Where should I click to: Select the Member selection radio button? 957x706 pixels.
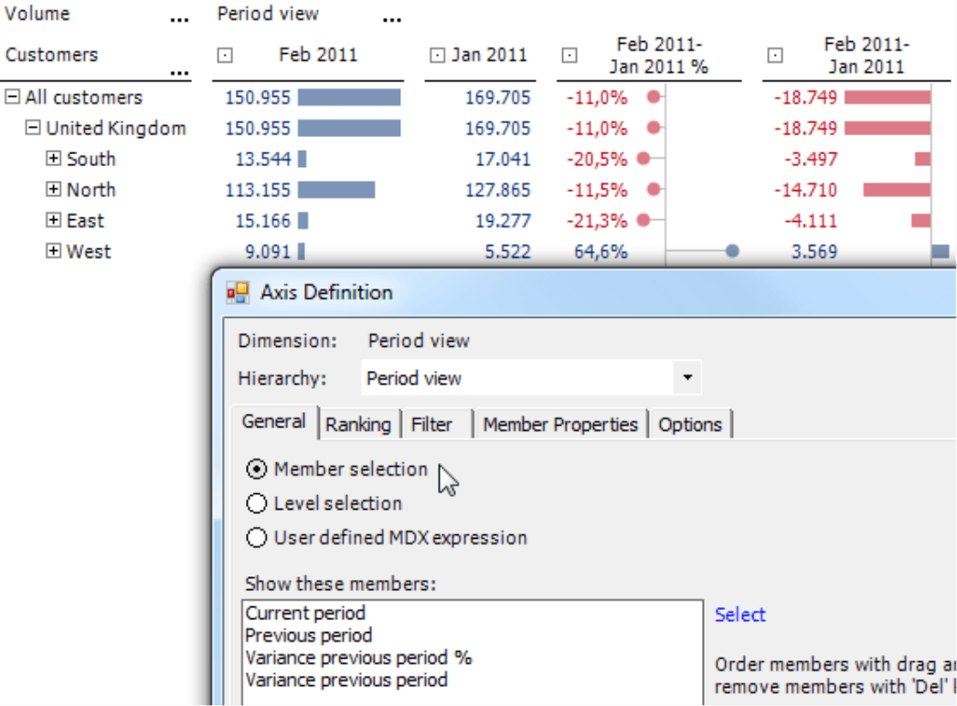point(258,469)
